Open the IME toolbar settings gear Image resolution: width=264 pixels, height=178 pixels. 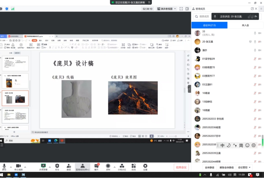(x=254, y=145)
